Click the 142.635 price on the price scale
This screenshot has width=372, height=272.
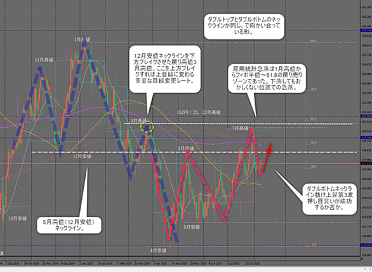click(366, 217)
